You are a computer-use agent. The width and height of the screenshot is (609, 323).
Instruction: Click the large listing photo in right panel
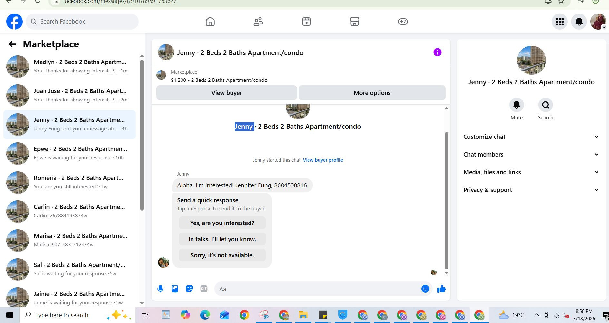click(531, 60)
